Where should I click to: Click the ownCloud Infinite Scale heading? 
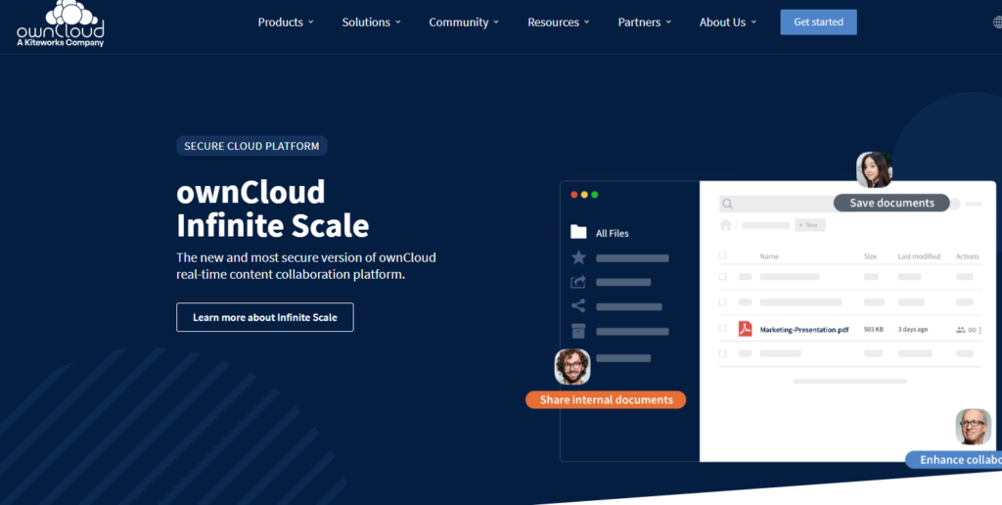pyautogui.click(x=273, y=208)
